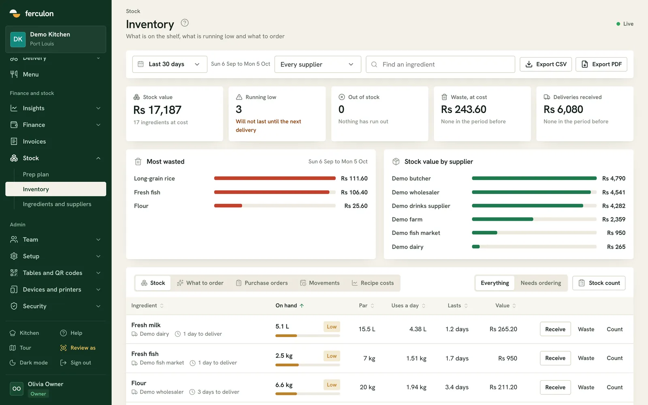Click the Help question mark icon in sidebar
This screenshot has height=405, width=648.
pos(64,333)
